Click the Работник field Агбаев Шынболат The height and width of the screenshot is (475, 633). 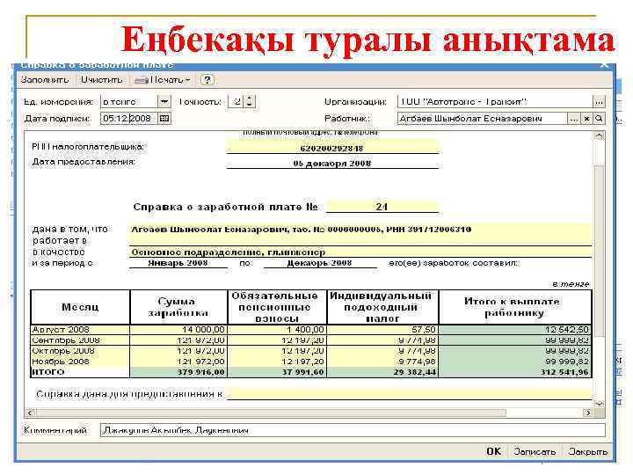(483, 119)
